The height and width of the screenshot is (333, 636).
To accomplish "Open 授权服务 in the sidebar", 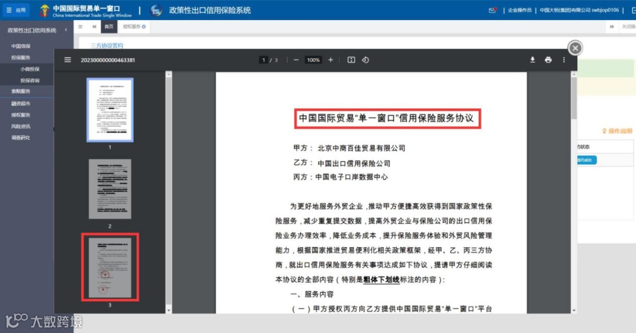I will tap(21, 115).
